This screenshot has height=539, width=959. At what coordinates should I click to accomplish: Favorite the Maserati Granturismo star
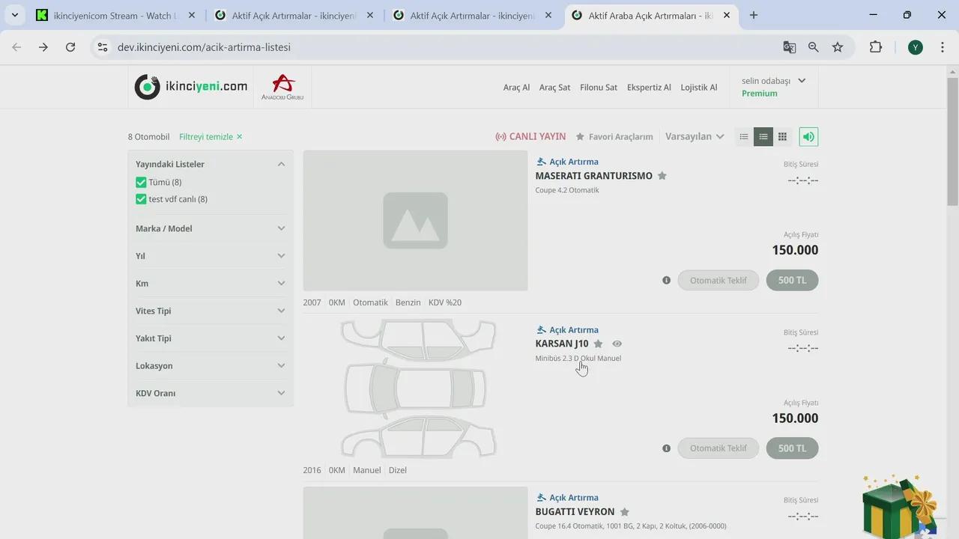tap(662, 176)
